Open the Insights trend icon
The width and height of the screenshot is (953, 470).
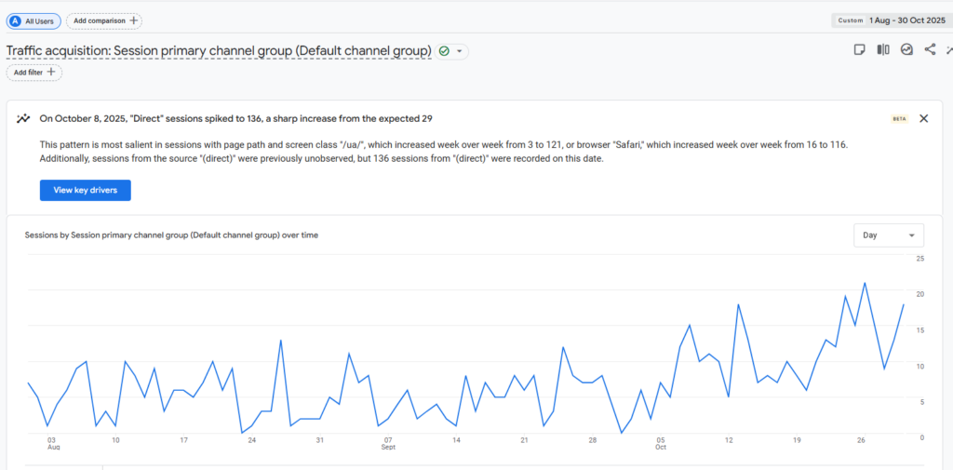[906, 50]
